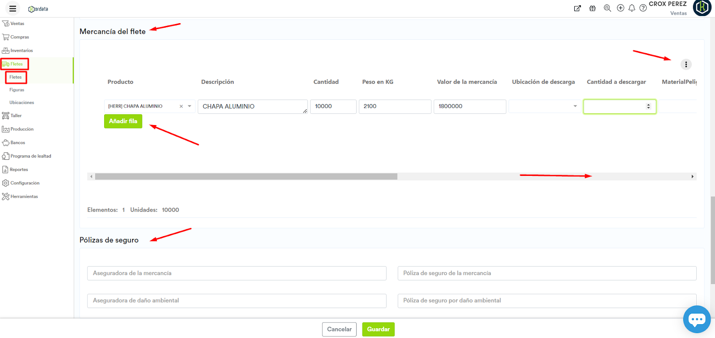This screenshot has height=338, width=715.
Task: Click the horizontal scrollbar right arrow
Action: point(692,176)
